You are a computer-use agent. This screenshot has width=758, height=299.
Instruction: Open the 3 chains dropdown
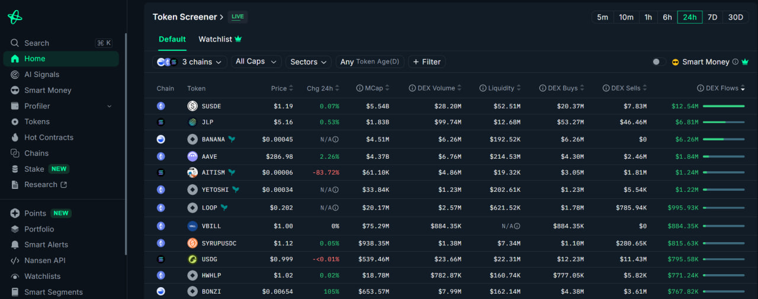pyautogui.click(x=189, y=62)
